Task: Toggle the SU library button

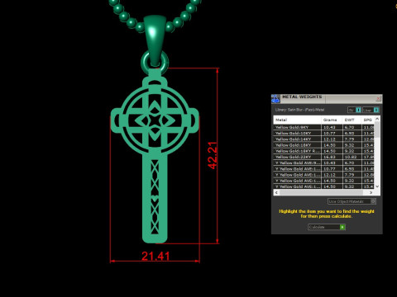Action: [x=354, y=110]
